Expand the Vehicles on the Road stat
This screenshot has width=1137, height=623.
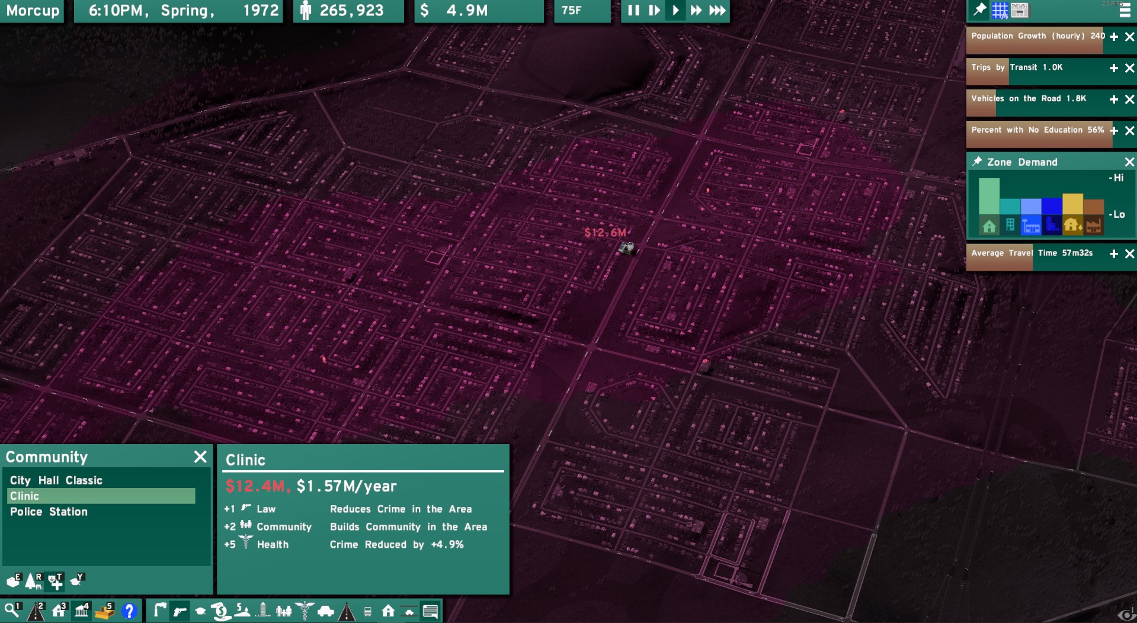tap(1114, 99)
